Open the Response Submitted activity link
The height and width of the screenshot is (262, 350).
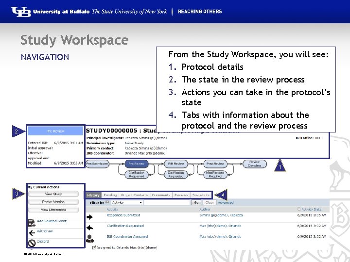(123, 215)
